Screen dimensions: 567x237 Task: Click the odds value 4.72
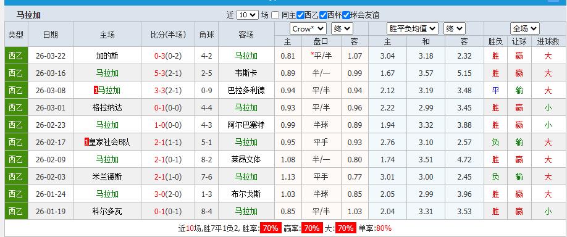[464, 159]
